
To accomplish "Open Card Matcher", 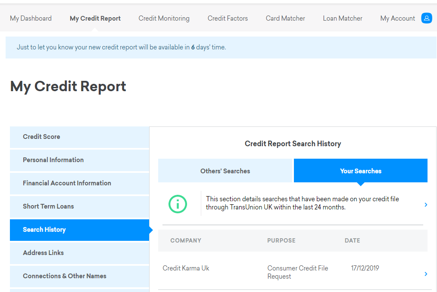I will pyautogui.click(x=285, y=18).
